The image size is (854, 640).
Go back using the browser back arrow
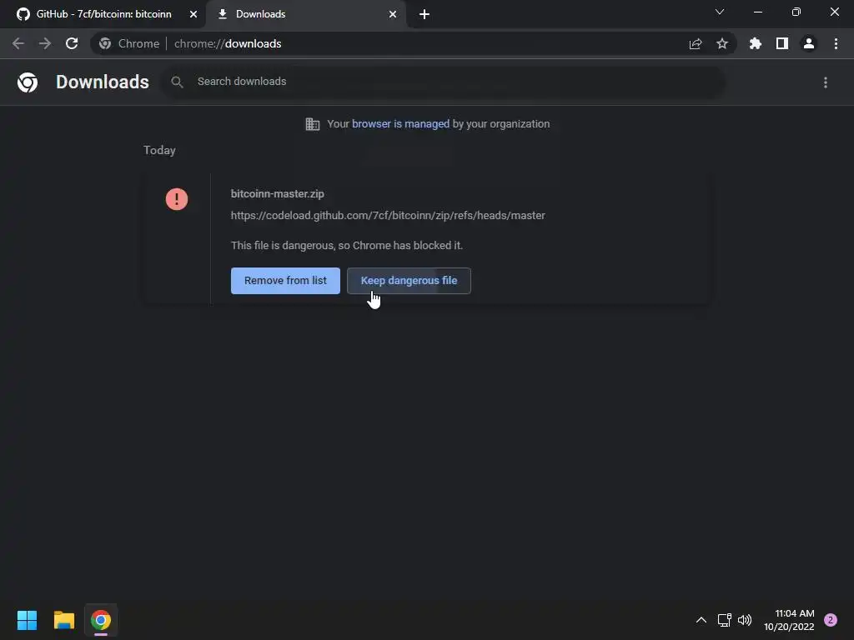click(18, 43)
